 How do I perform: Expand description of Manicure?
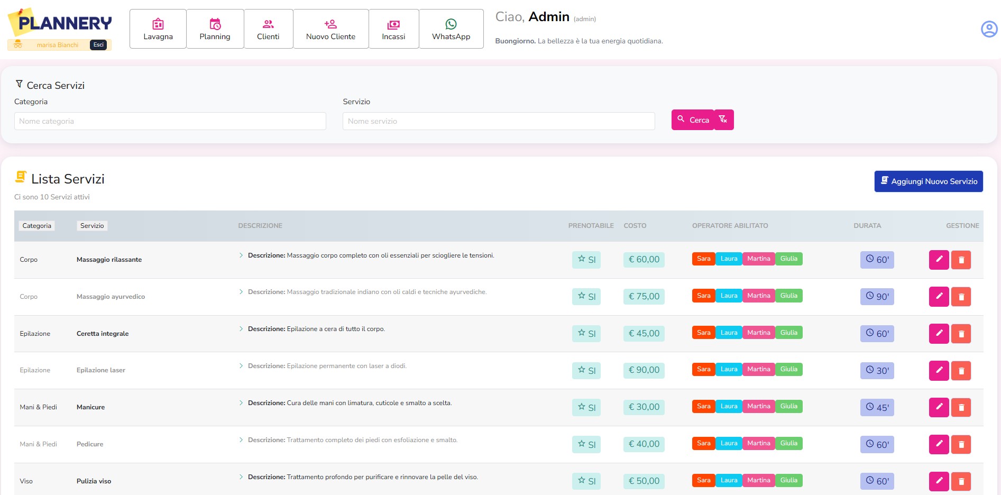click(x=241, y=403)
